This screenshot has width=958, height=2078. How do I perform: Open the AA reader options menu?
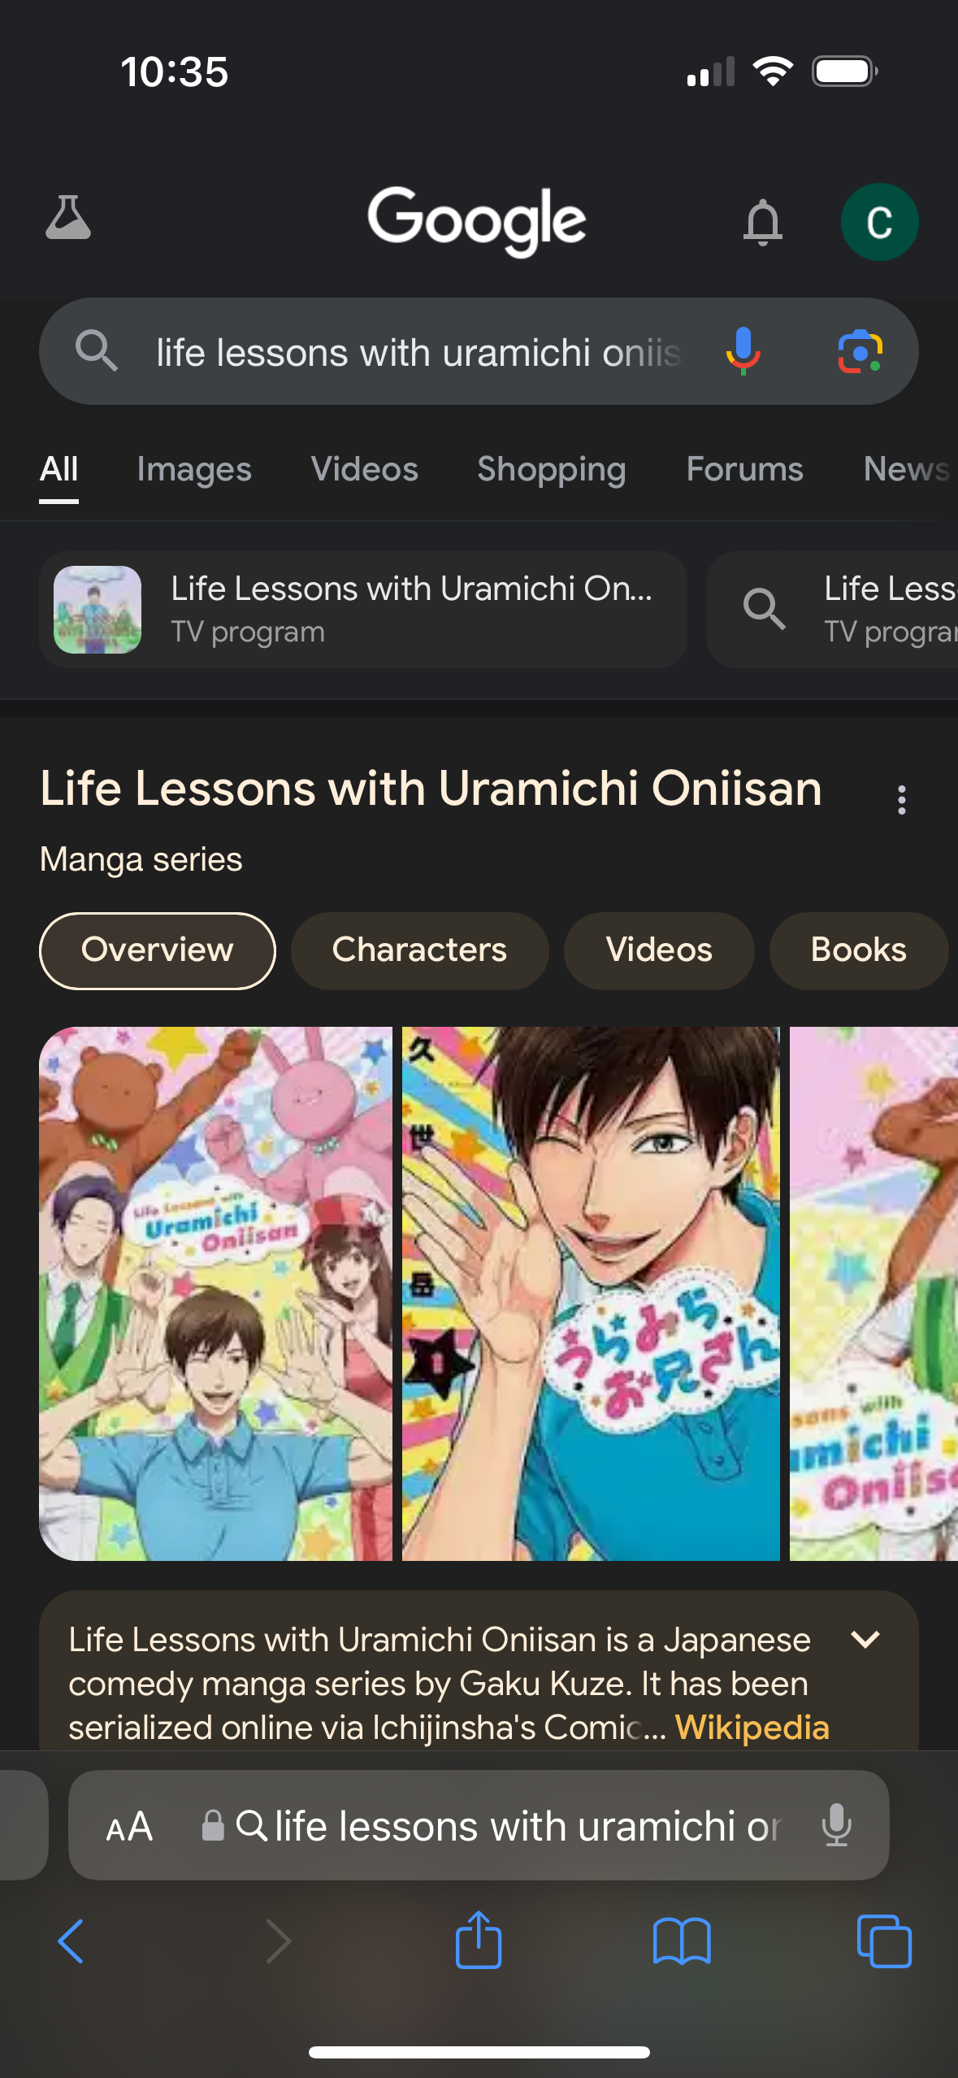pos(129,1827)
